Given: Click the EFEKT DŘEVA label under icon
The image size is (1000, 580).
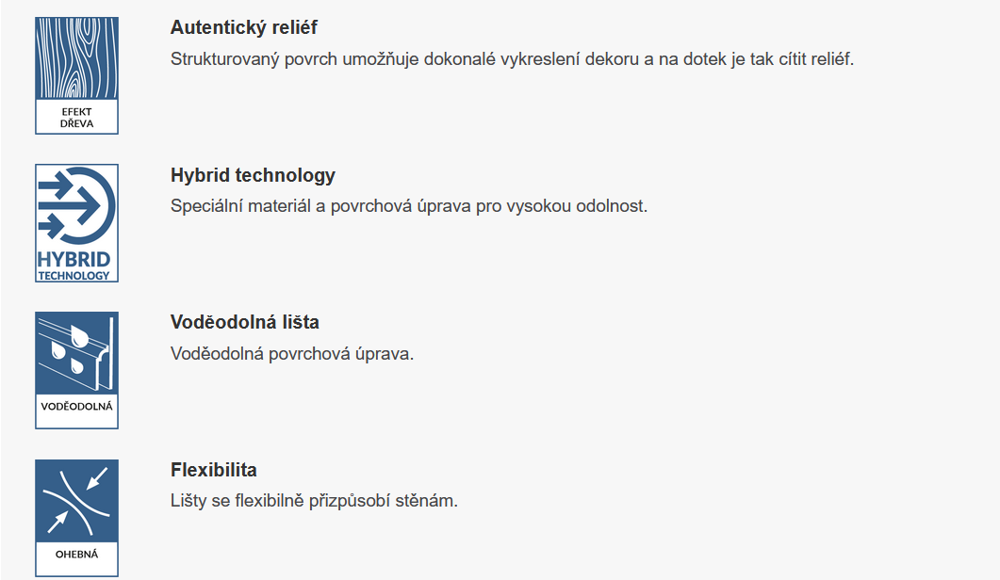Looking at the screenshot, I should click(x=76, y=118).
